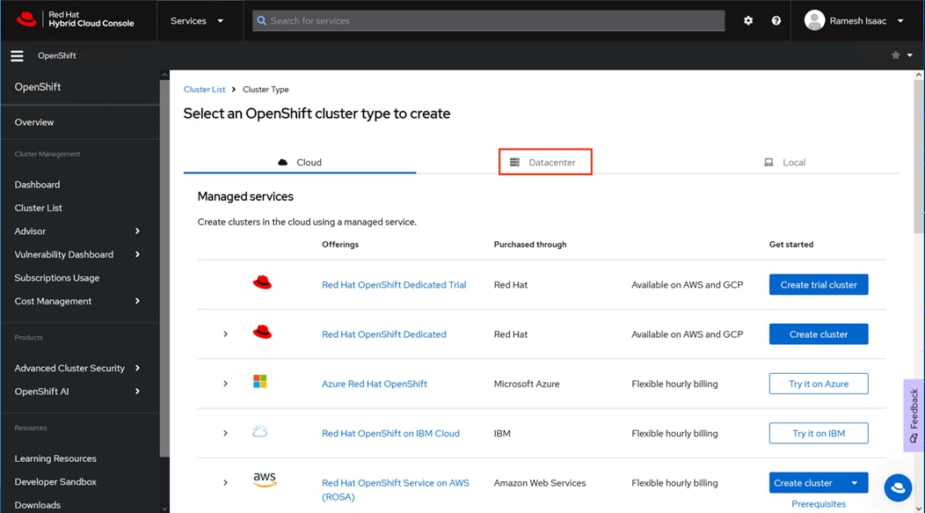Image resolution: width=925 pixels, height=513 pixels.
Task: Open the Services dropdown menu
Action: tap(197, 20)
